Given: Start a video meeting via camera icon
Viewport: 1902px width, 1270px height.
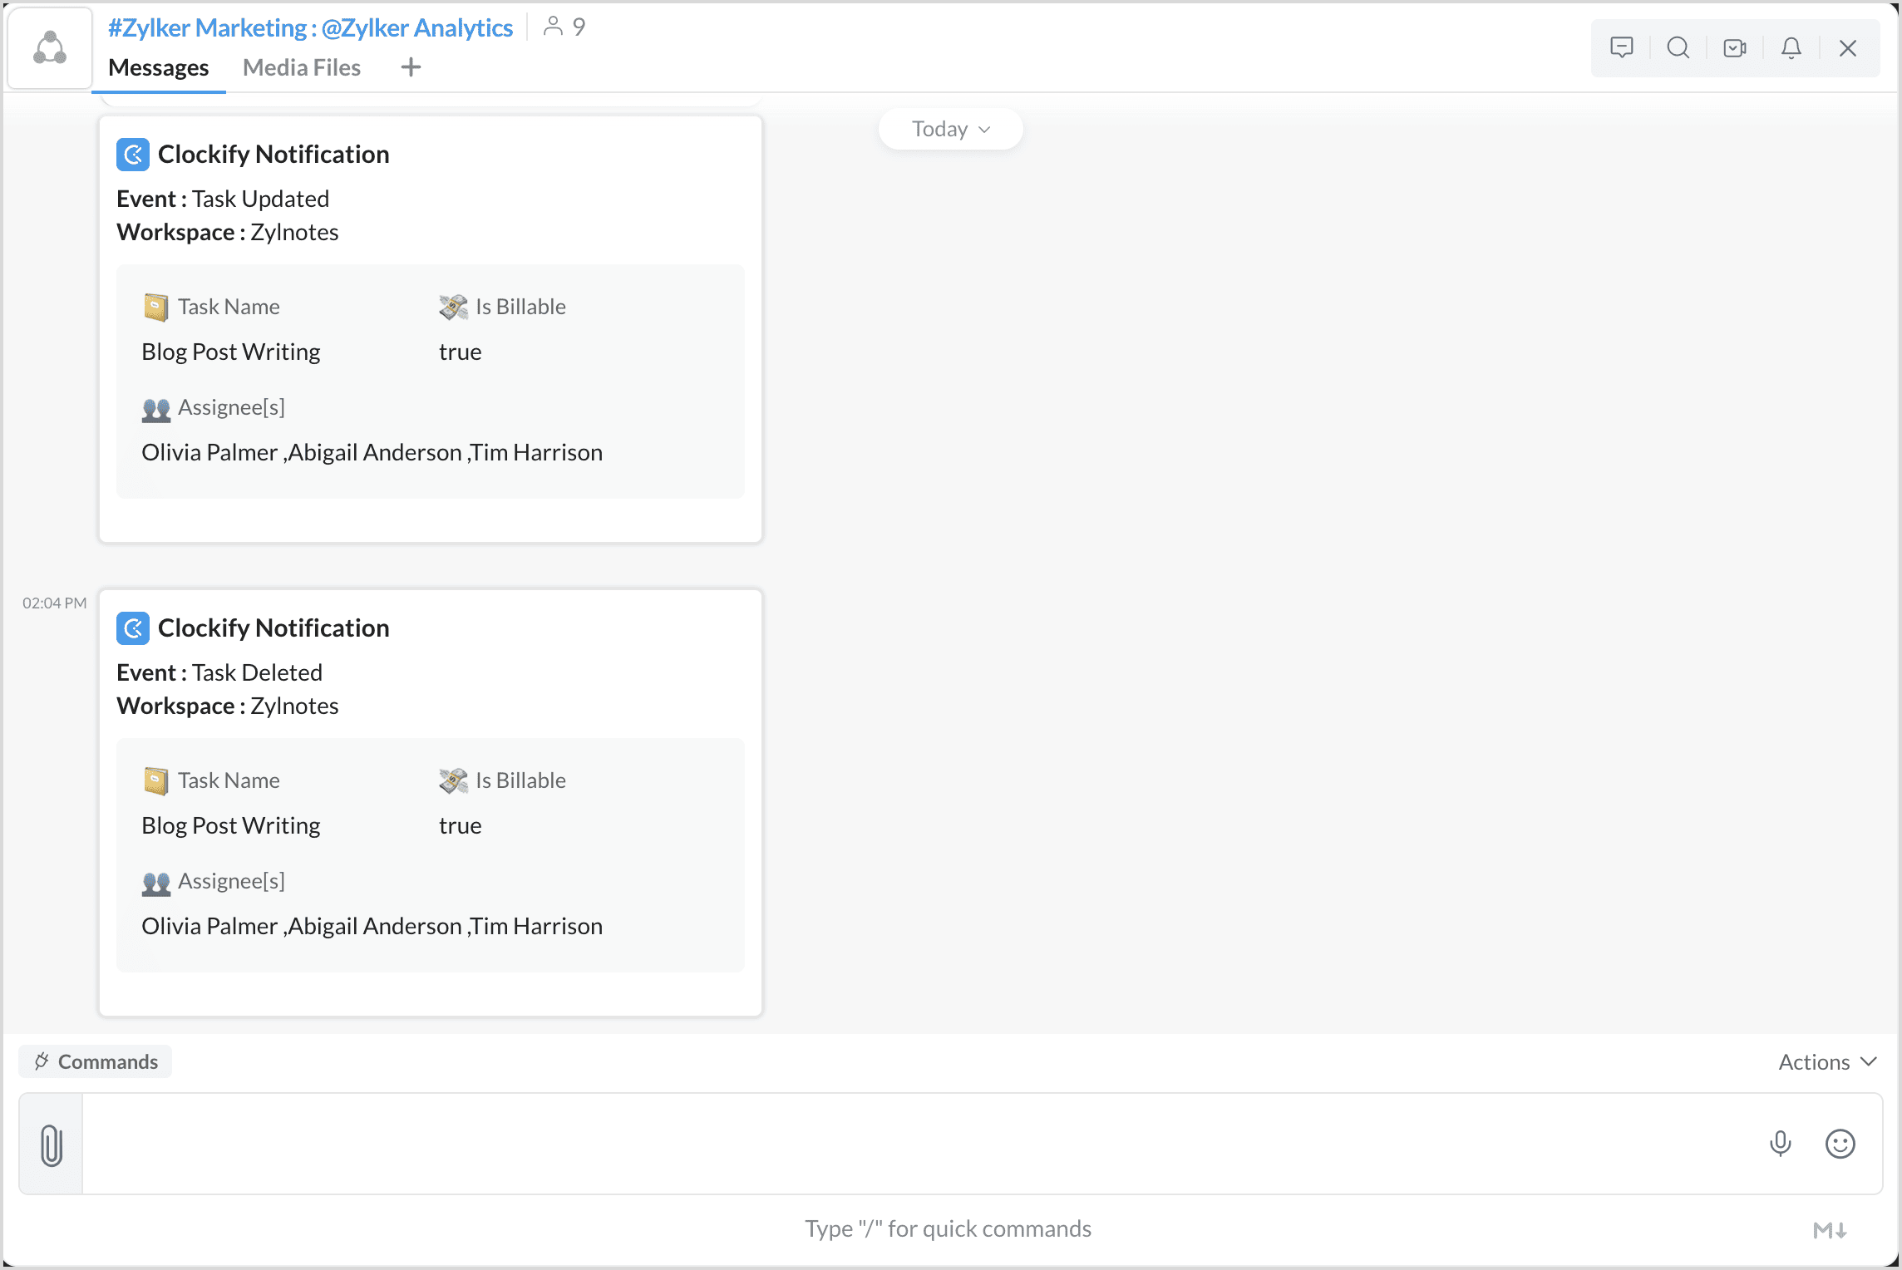Looking at the screenshot, I should [x=1734, y=48].
